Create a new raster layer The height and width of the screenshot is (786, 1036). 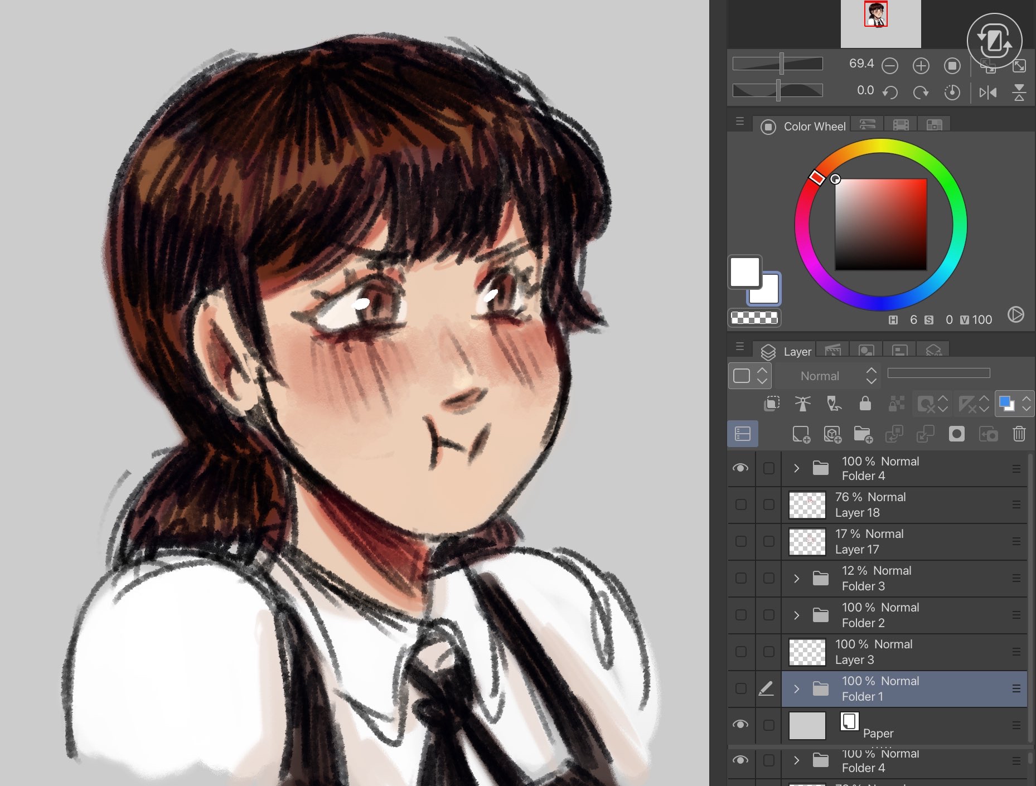click(801, 434)
